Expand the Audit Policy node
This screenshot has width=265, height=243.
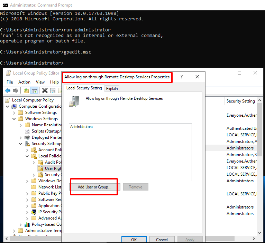34,163
